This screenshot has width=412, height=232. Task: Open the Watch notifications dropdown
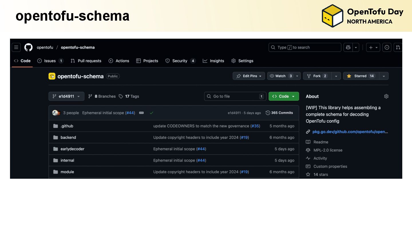[x=284, y=76]
